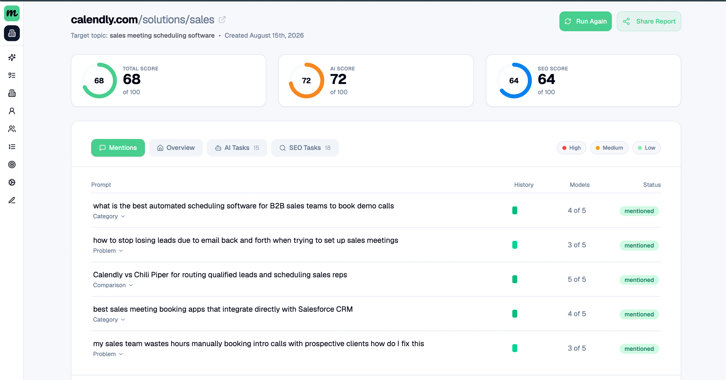Viewport: 726px width, 380px height.
Task: Click the Share Report button
Action: click(649, 21)
